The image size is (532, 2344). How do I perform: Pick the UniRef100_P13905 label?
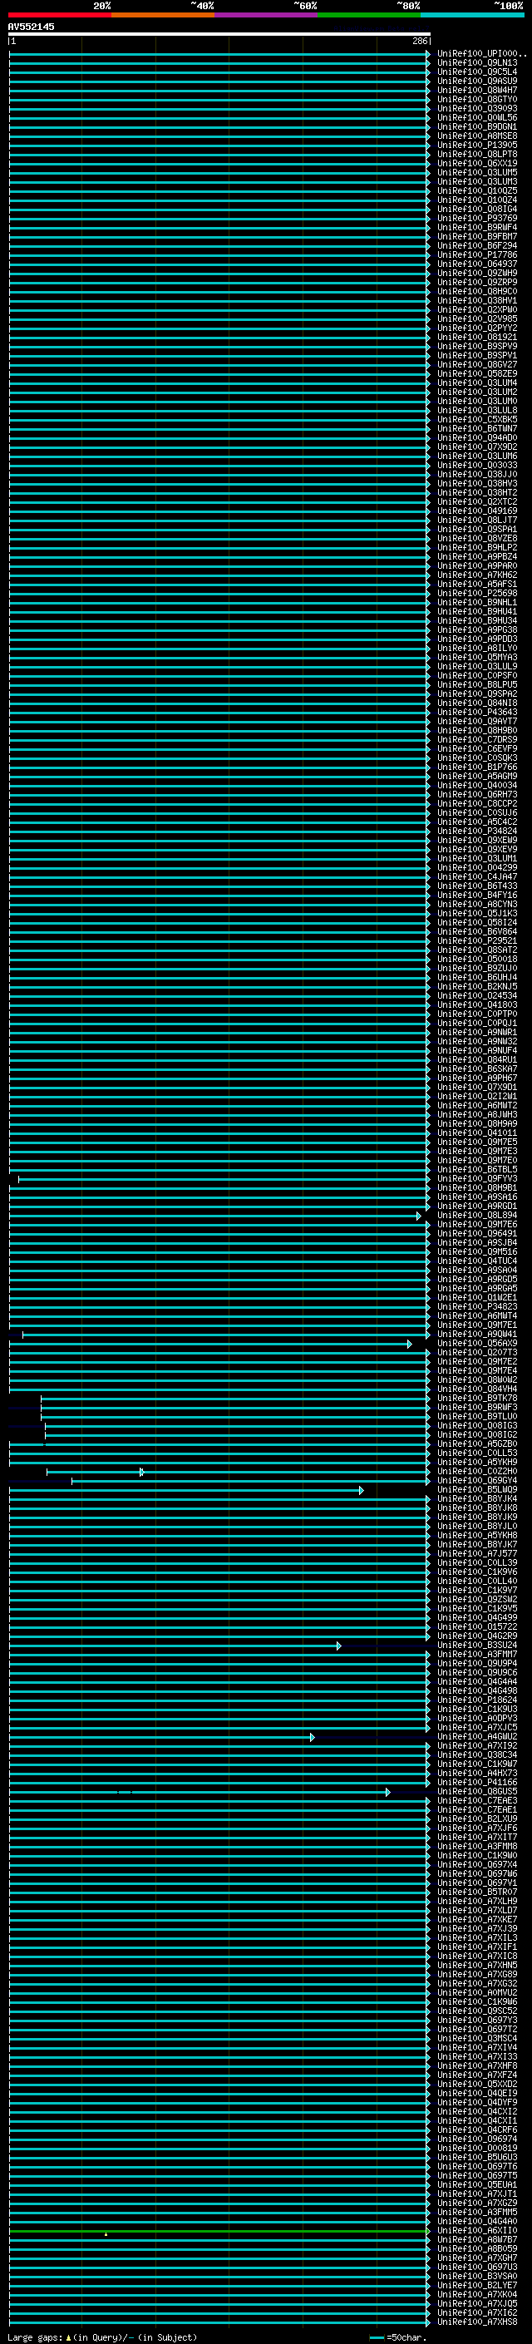tap(476, 145)
